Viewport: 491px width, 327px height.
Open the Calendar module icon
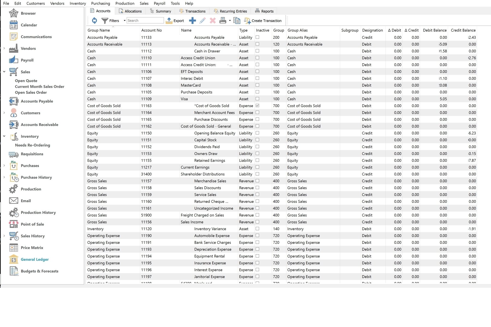pos(13,25)
